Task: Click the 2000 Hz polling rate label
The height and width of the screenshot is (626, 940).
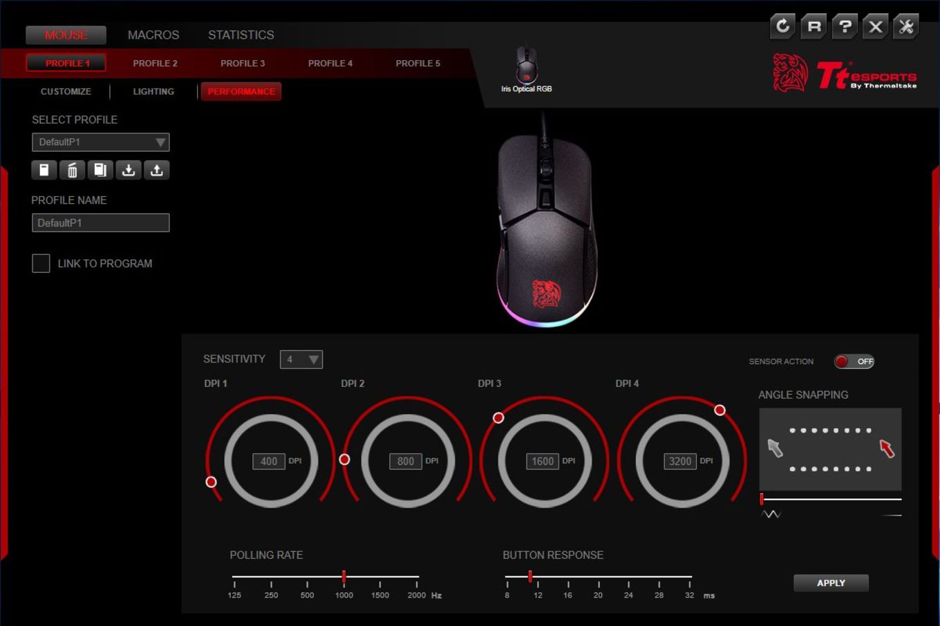Action: (417, 596)
